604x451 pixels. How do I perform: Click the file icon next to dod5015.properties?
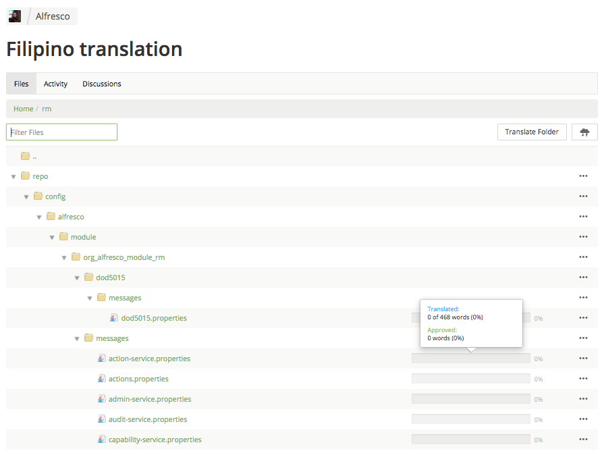click(x=113, y=317)
